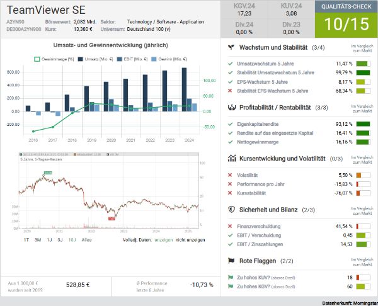This screenshot has width=378, height=306.
Task: Click the Div.23 value 0,00 %
Action: pos(291,32)
